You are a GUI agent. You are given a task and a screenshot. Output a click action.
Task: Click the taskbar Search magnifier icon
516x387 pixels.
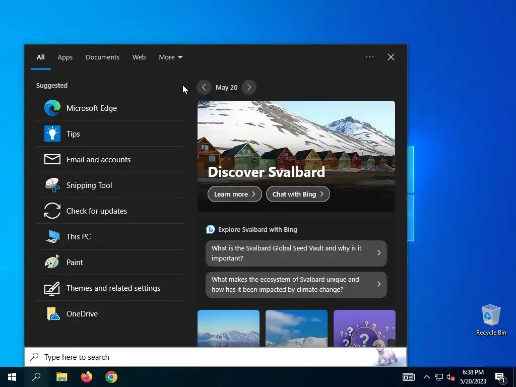coord(36,377)
